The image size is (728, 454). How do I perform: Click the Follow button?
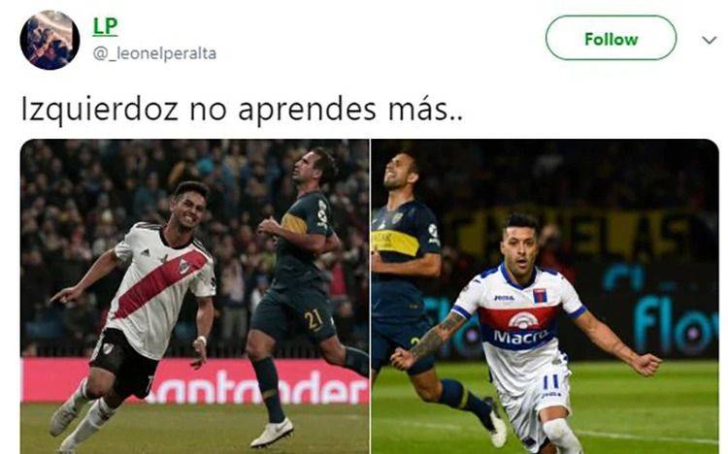(611, 38)
